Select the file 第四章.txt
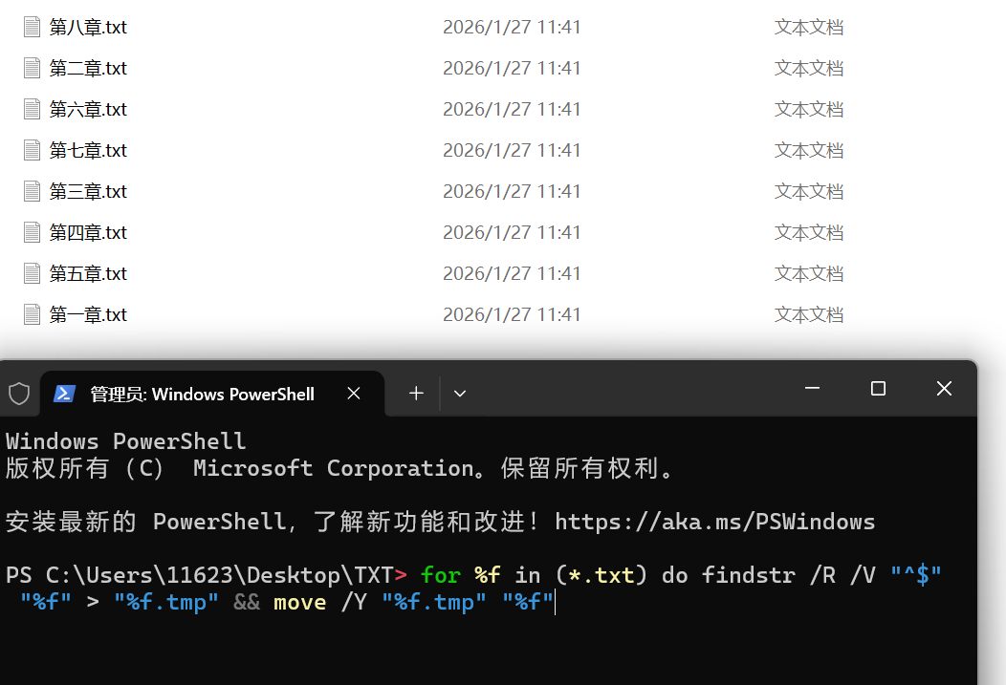Image resolution: width=1006 pixels, height=685 pixels. 88,231
